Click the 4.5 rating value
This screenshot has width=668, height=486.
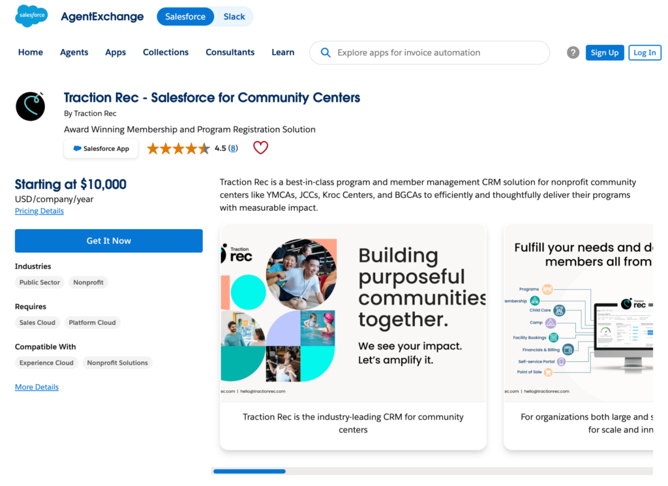point(220,148)
